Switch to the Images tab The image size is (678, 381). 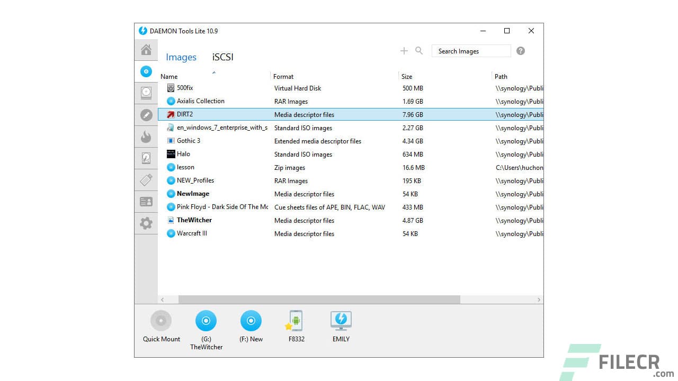pyautogui.click(x=181, y=57)
